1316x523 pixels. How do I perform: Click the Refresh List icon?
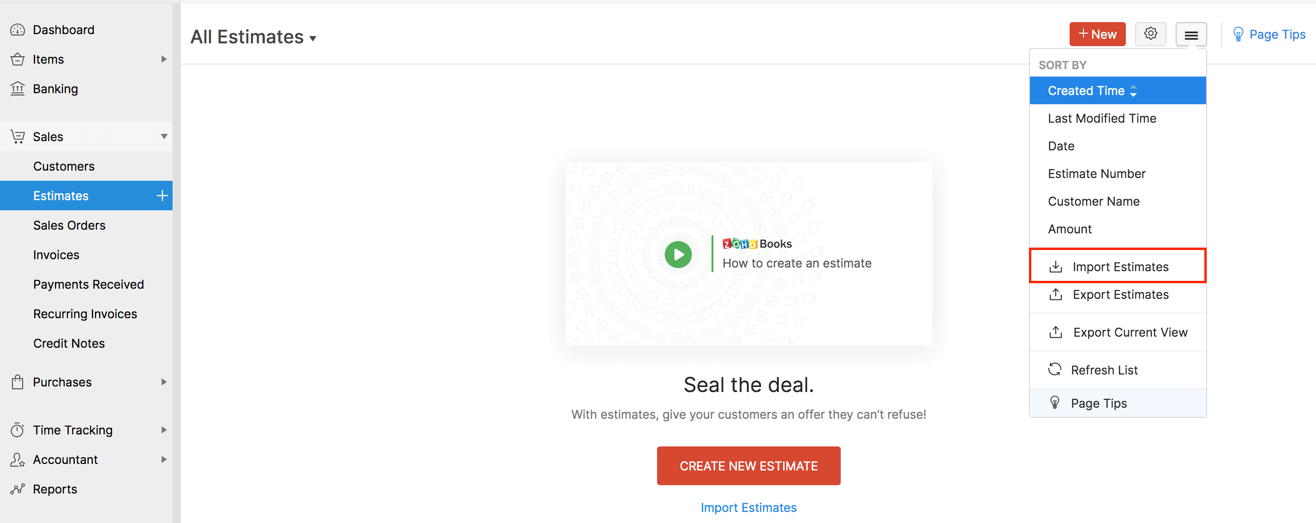click(1055, 370)
